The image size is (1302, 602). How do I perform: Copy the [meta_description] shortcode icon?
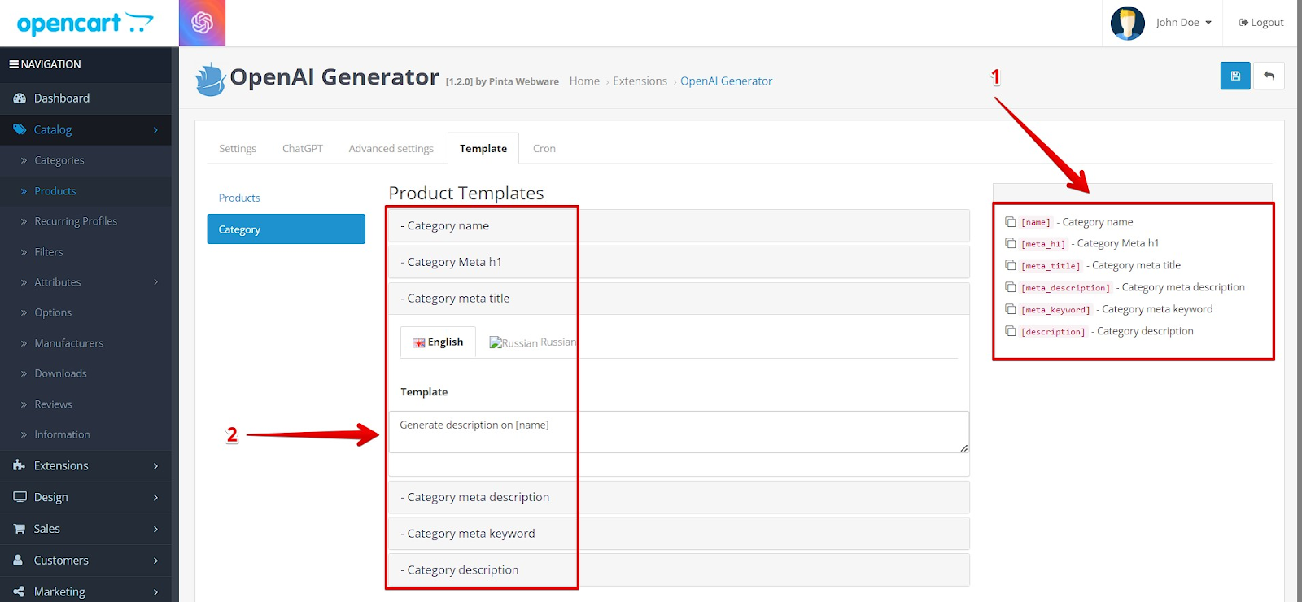pos(1011,287)
